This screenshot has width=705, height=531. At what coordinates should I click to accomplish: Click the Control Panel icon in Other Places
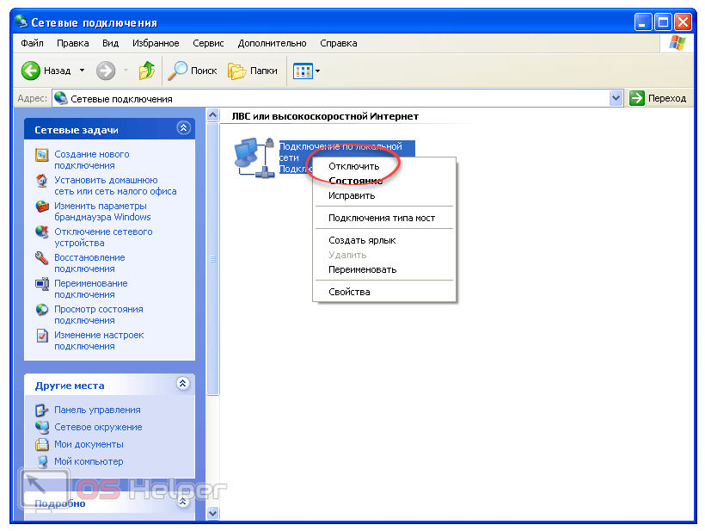point(42,411)
